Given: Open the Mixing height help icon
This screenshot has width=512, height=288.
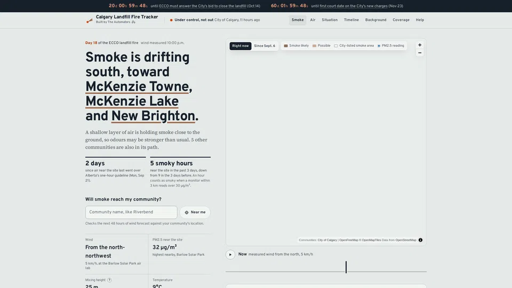Looking at the screenshot, I should coord(109,280).
